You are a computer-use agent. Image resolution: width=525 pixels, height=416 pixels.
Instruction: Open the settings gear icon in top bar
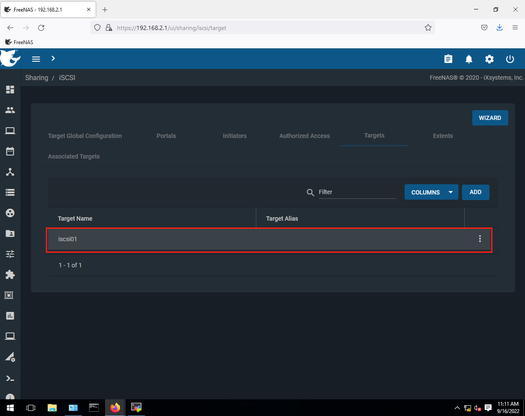coord(489,59)
